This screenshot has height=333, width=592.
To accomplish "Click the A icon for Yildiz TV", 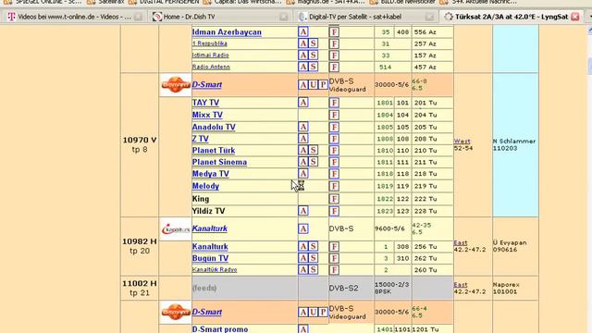I will 303,211.
